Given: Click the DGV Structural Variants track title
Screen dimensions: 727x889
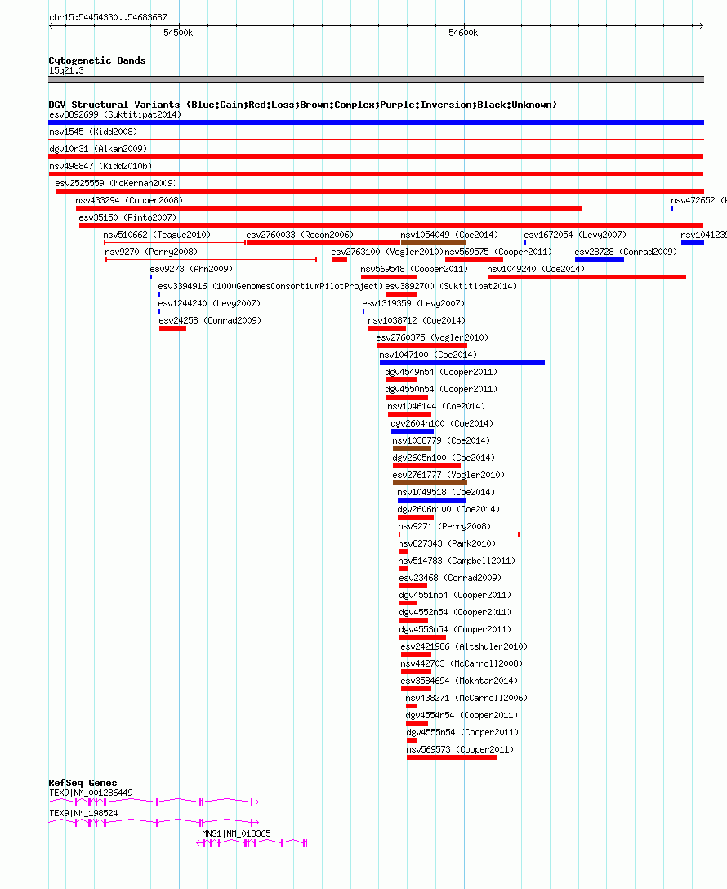Looking at the screenshot, I should pyautogui.click(x=302, y=105).
